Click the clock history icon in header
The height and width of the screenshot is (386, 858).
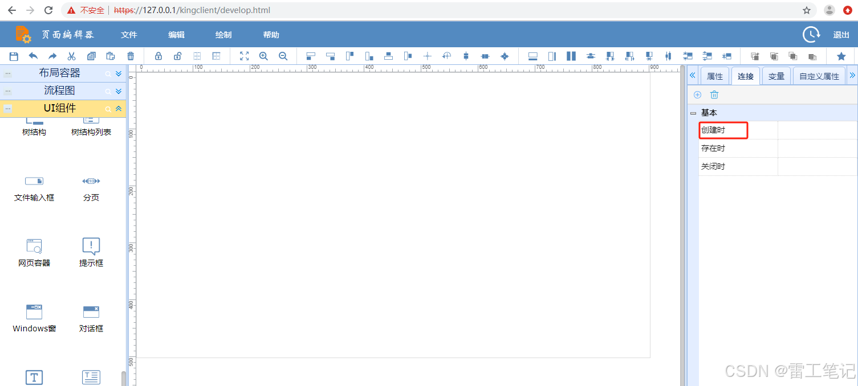click(x=811, y=35)
